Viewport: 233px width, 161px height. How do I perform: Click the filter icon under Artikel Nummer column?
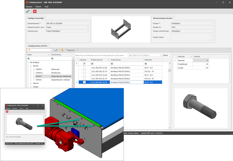(92, 64)
